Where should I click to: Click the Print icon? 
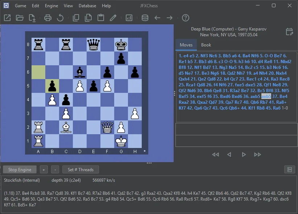pyautogui.click(x=48, y=18)
